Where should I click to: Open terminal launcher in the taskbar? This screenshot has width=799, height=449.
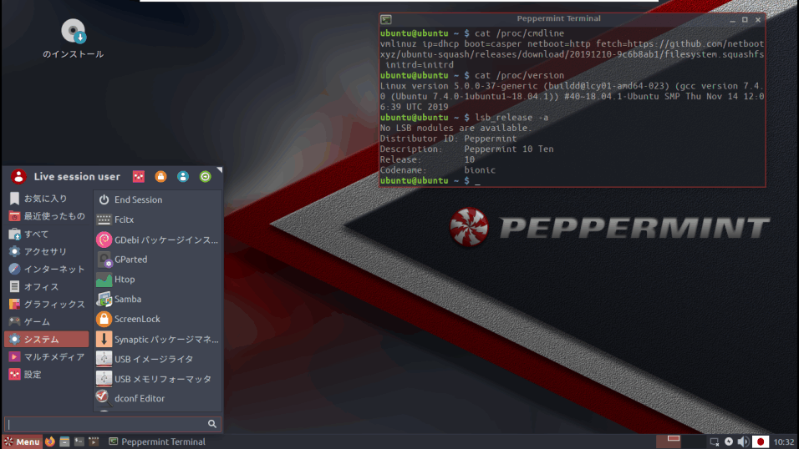point(79,441)
